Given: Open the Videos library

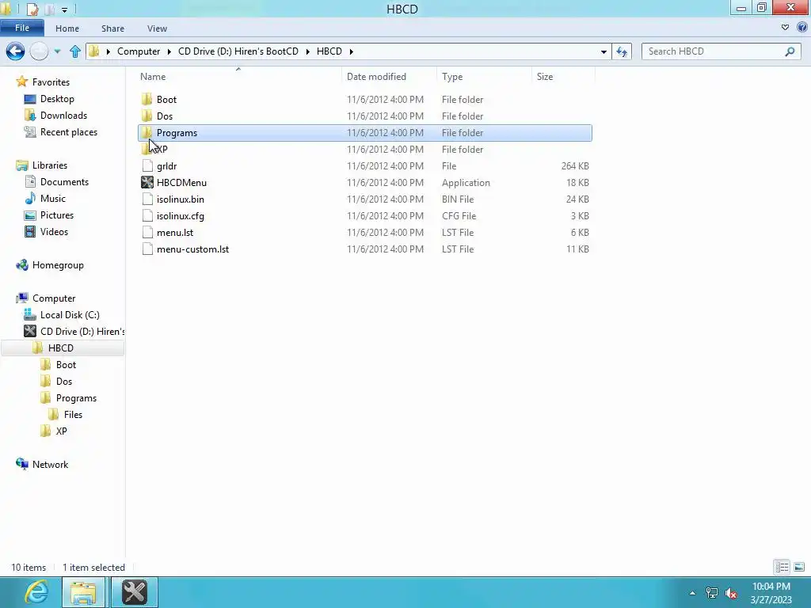Looking at the screenshot, I should [x=54, y=232].
